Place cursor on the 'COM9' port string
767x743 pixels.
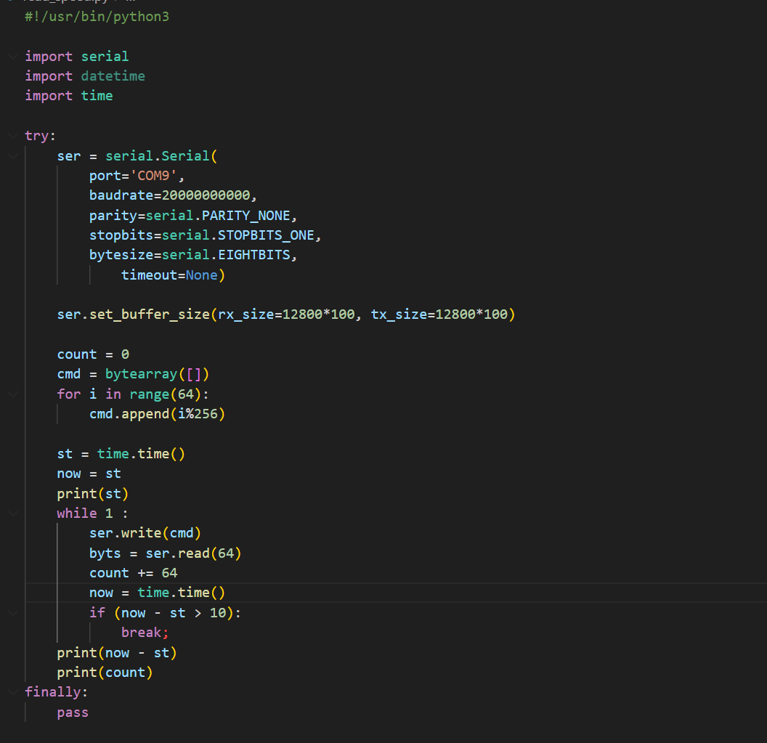pyautogui.click(x=153, y=176)
